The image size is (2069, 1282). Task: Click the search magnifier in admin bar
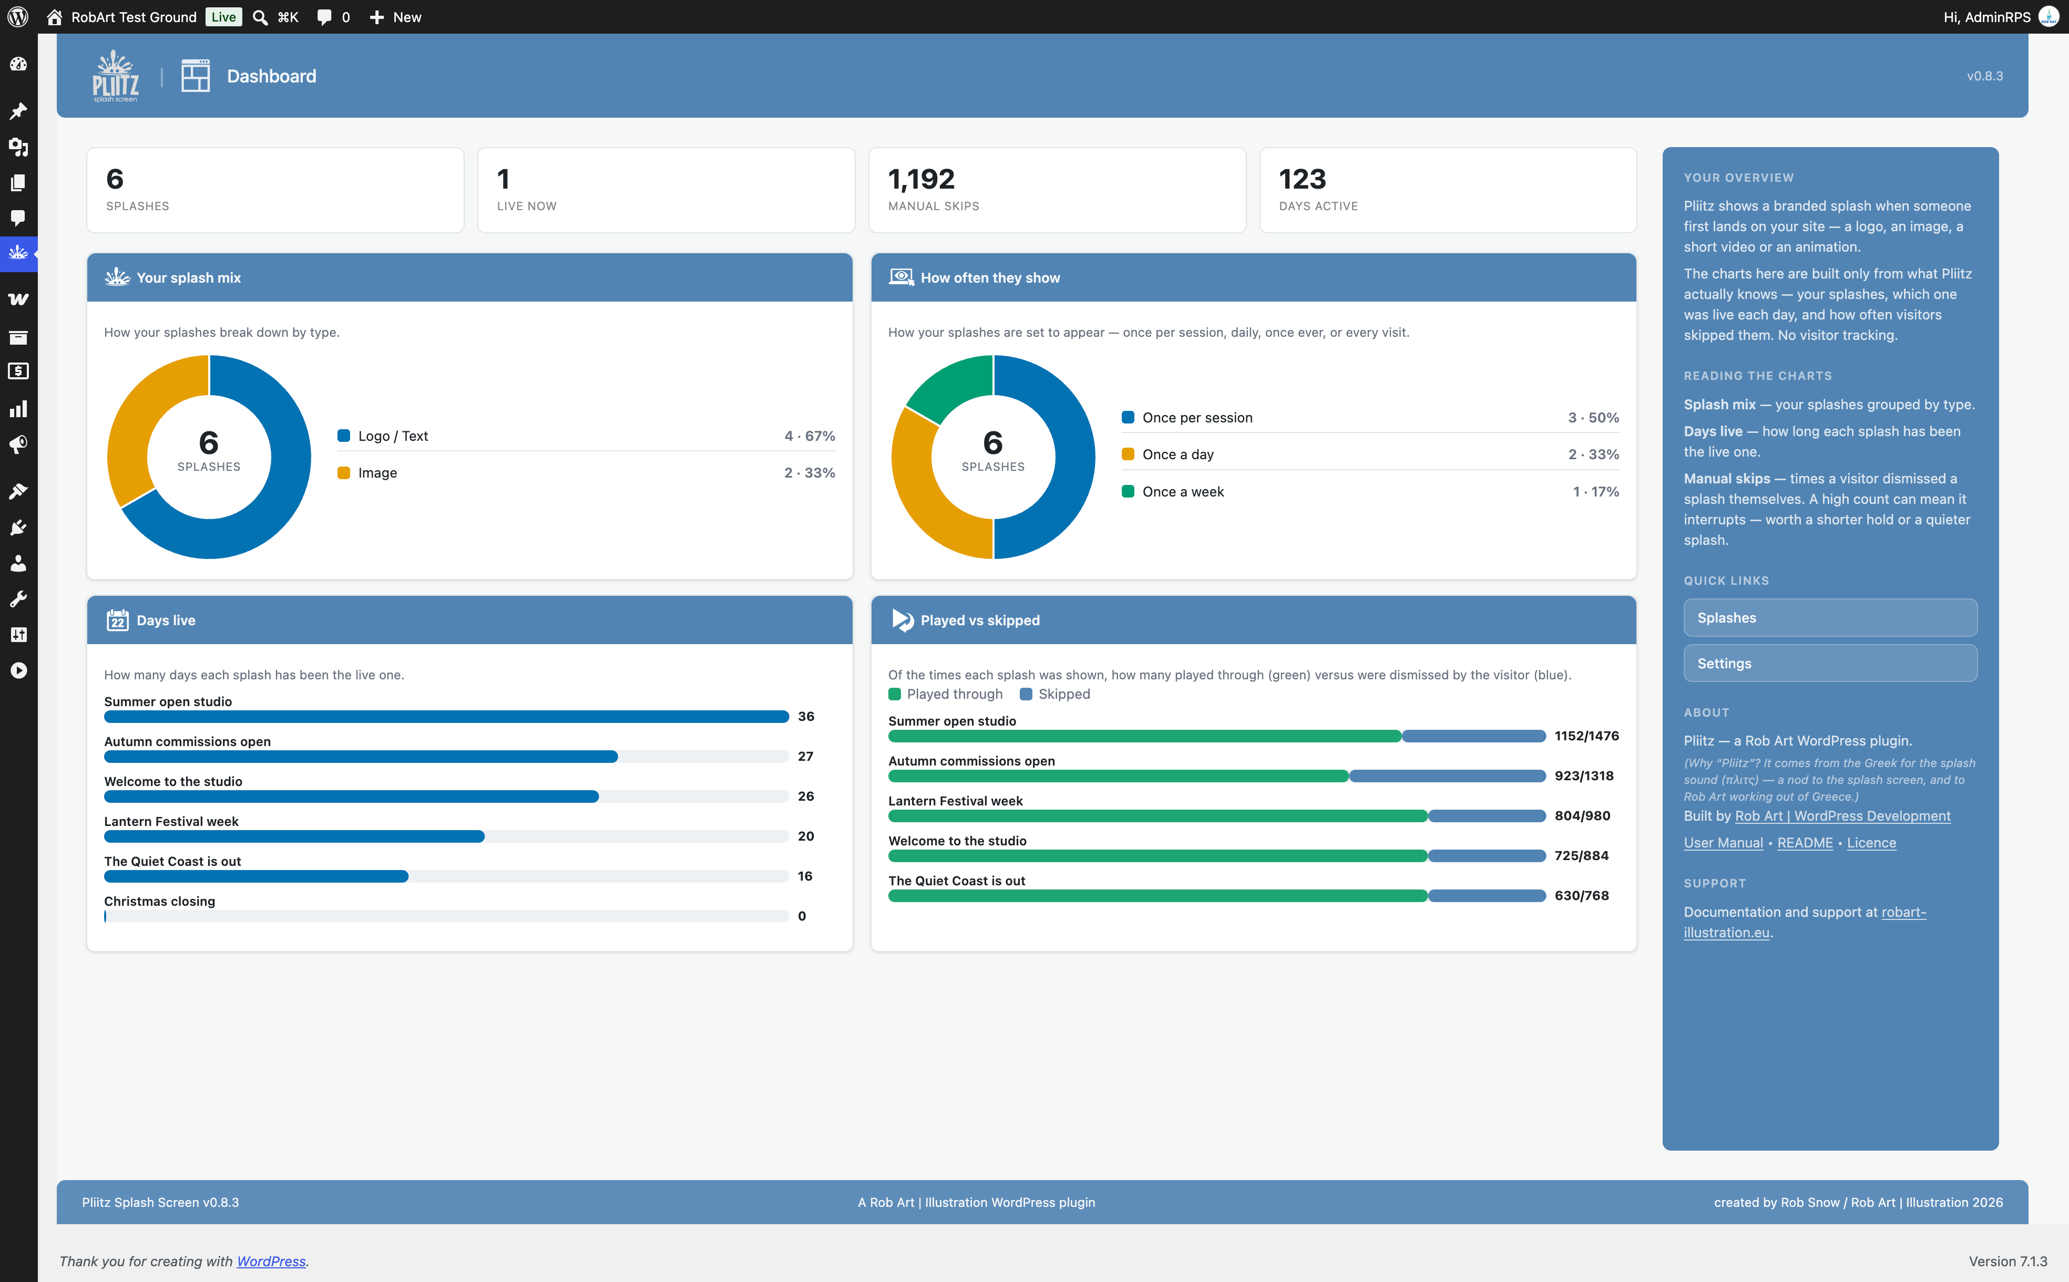click(x=260, y=17)
